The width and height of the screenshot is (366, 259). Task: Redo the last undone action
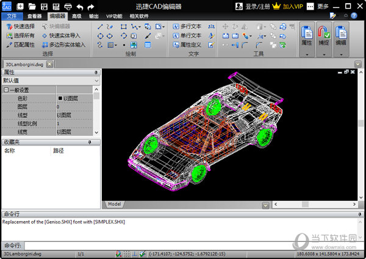91,7
